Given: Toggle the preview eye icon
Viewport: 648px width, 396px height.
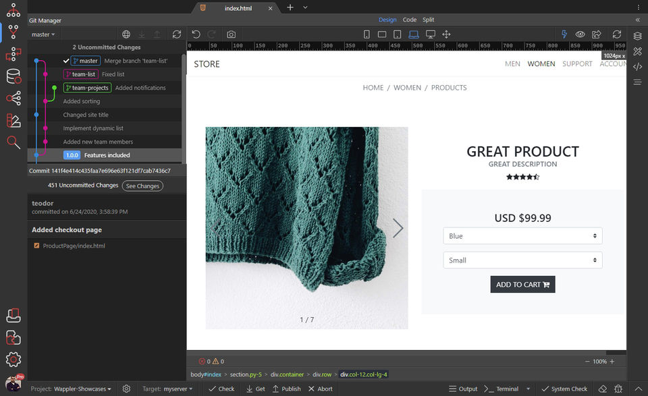Looking at the screenshot, I should pyautogui.click(x=580, y=34).
